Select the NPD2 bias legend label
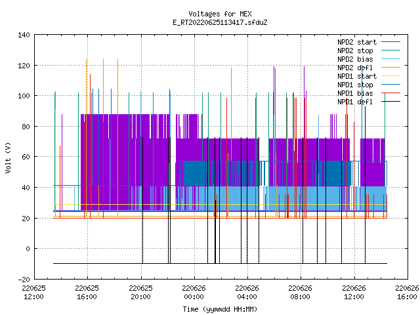This screenshot has height=315, width=420. [x=355, y=59]
